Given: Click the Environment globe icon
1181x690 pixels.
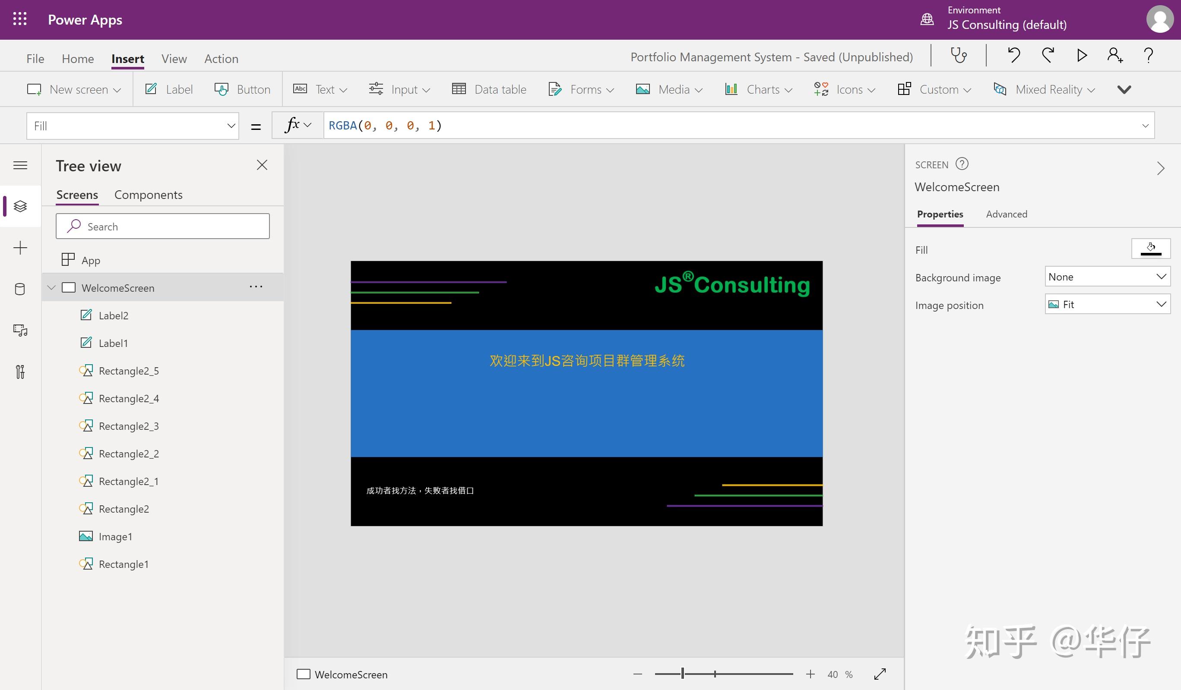Looking at the screenshot, I should [x=927, y=19].
